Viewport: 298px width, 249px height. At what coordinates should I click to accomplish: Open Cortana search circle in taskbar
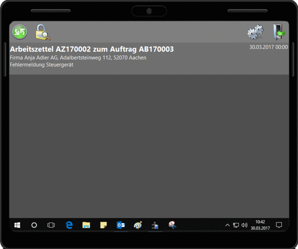(x=34, y=225)
